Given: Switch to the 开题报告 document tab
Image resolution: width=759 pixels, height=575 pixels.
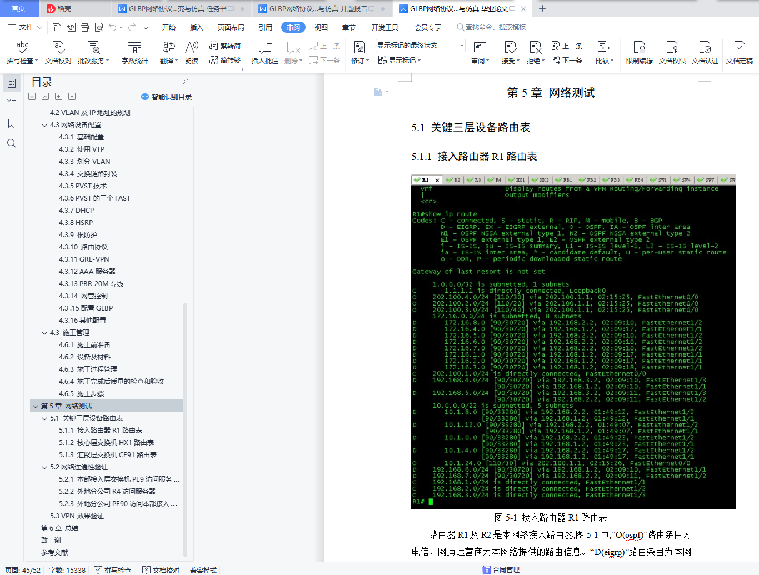Looking at the screenshot, I should coord(322,9).
